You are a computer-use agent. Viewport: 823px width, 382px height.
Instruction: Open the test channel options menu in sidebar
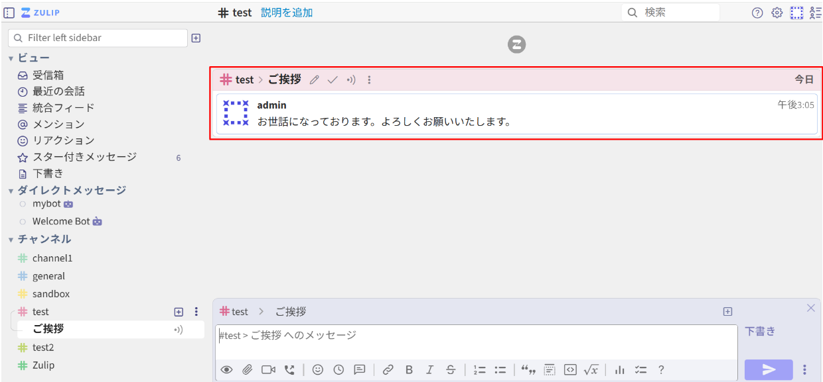click(196, 311)
